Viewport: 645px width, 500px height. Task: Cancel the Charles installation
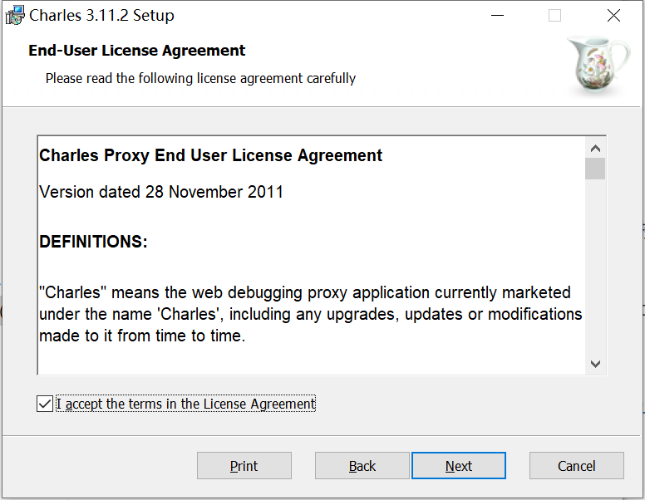pos(577,466)
